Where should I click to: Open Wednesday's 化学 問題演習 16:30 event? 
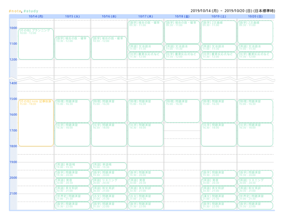tap(109, 135)
